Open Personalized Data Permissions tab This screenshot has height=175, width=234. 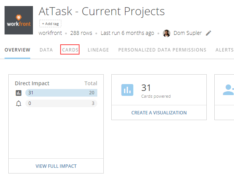[x=162, y=50]
